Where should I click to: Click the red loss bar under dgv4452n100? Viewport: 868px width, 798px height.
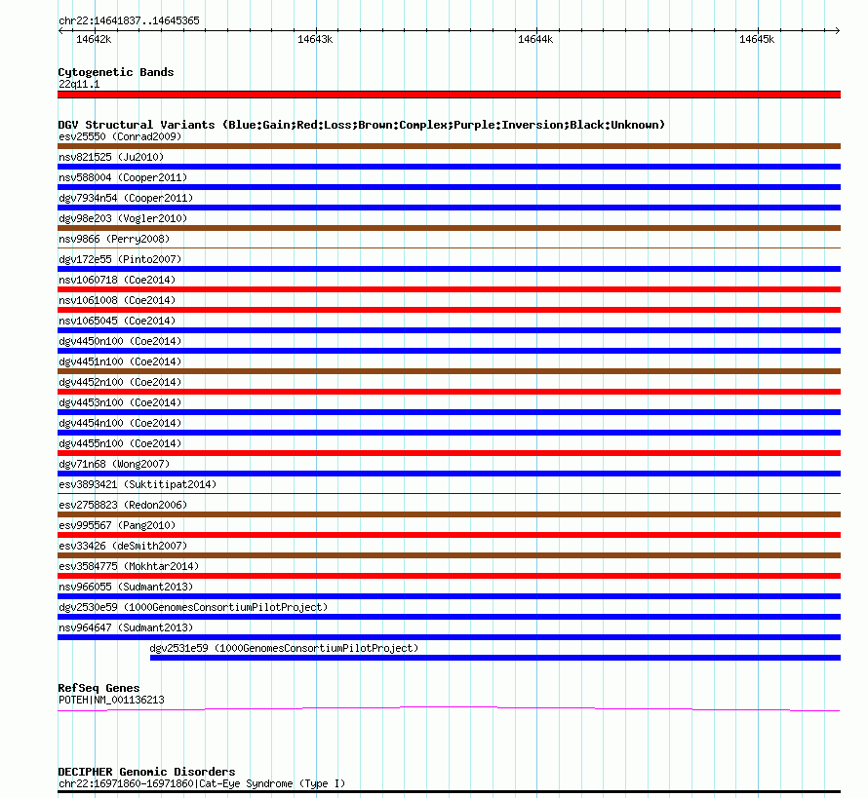point(449,392)
